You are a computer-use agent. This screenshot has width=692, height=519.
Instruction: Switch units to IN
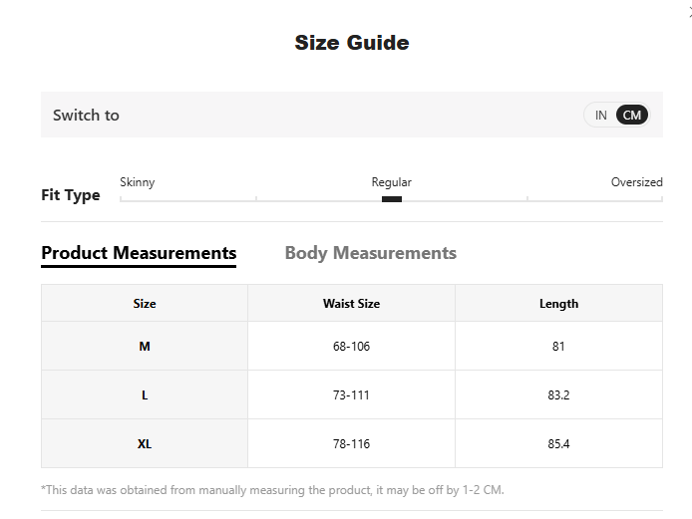(x=601, y=116)
